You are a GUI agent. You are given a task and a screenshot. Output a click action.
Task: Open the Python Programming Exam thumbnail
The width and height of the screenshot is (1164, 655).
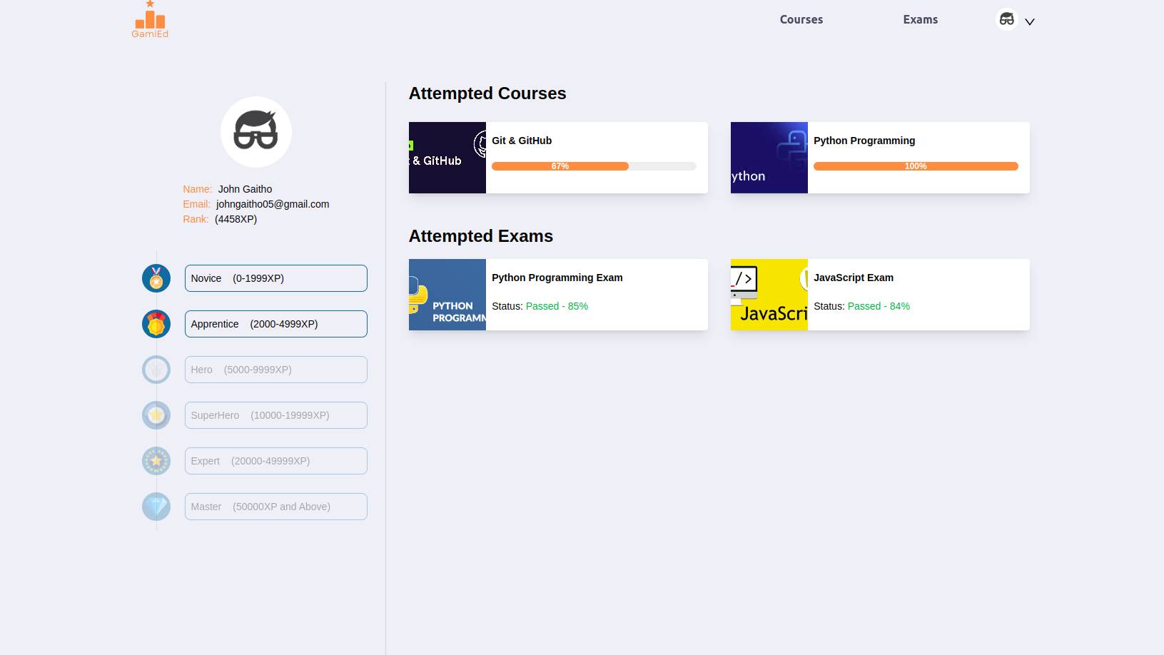(447, 295)
